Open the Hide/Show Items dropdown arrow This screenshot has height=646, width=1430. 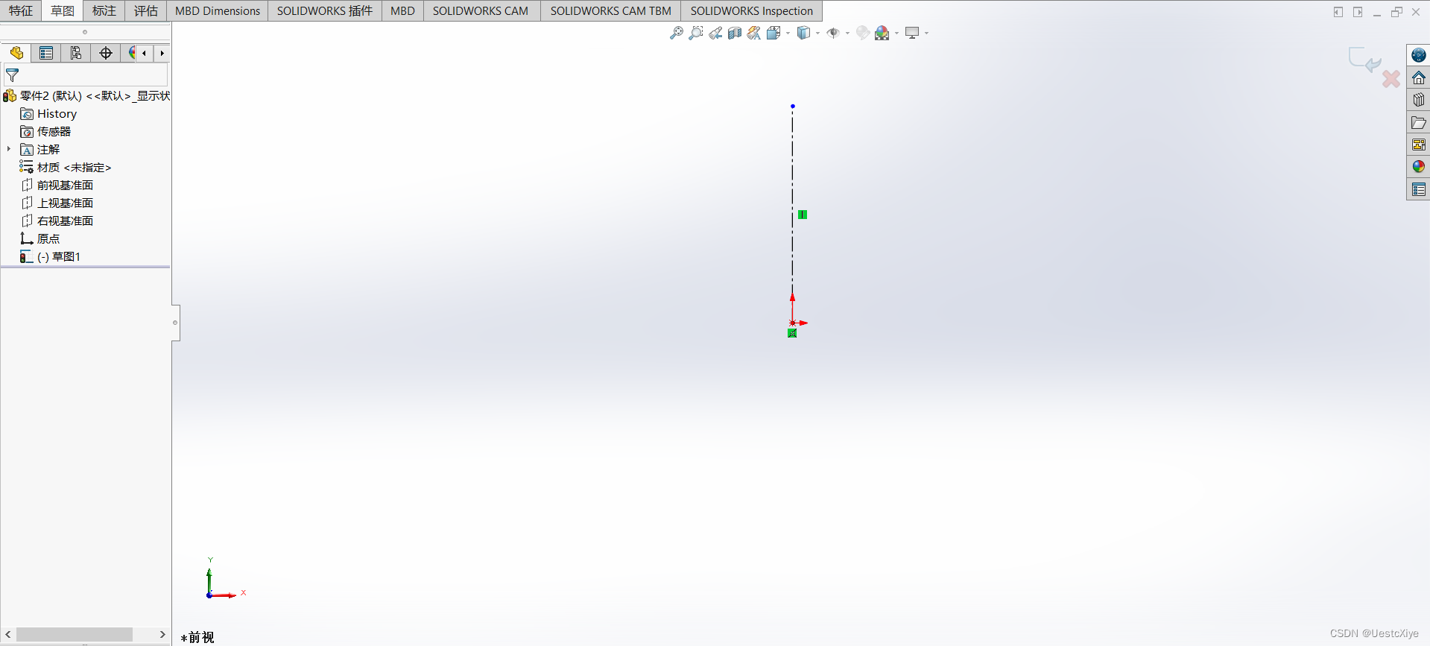[x=847, y=33]
